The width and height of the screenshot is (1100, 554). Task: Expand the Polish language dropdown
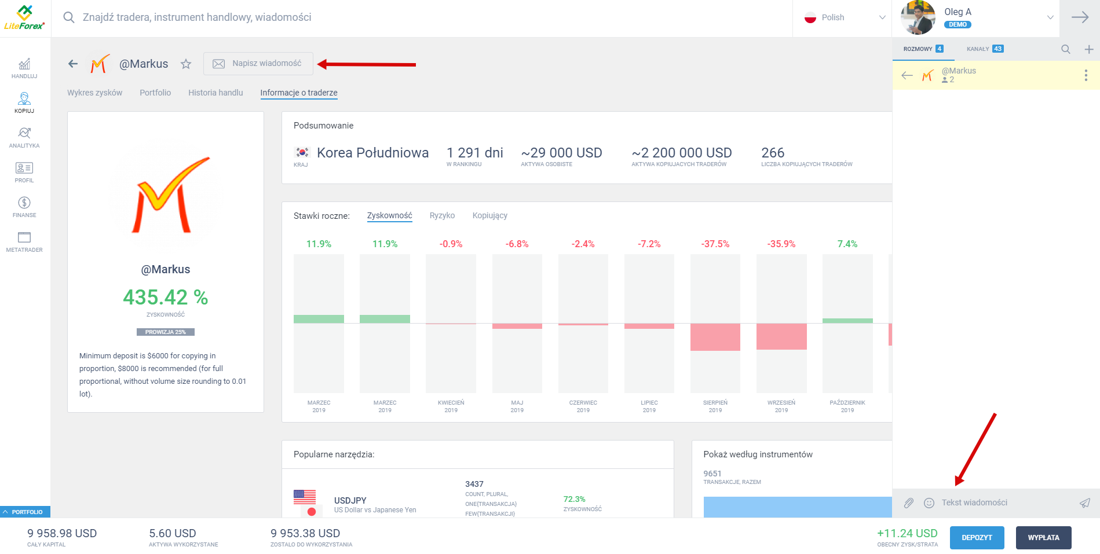coord(845,17)
